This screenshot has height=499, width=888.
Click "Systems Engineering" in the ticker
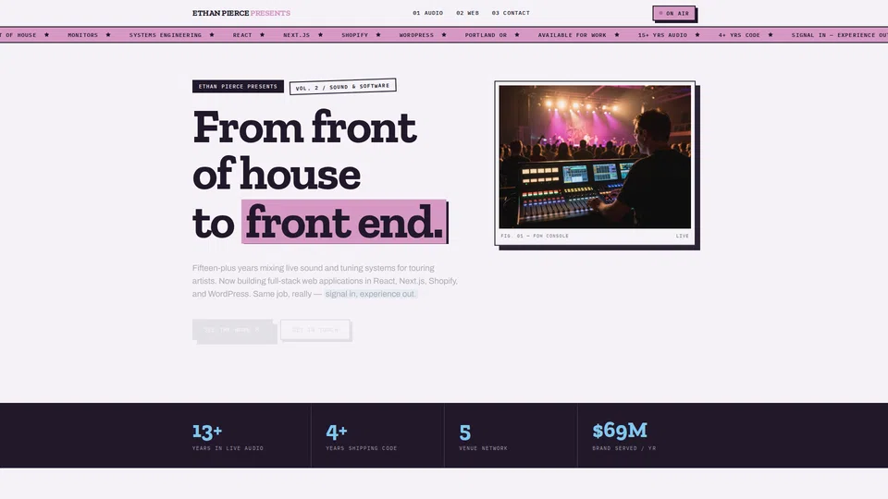click(x=166, y=35)
